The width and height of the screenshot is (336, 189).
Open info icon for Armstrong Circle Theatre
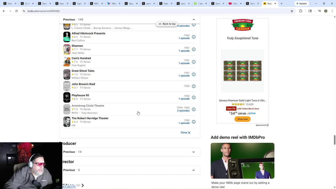pos(194,109)
